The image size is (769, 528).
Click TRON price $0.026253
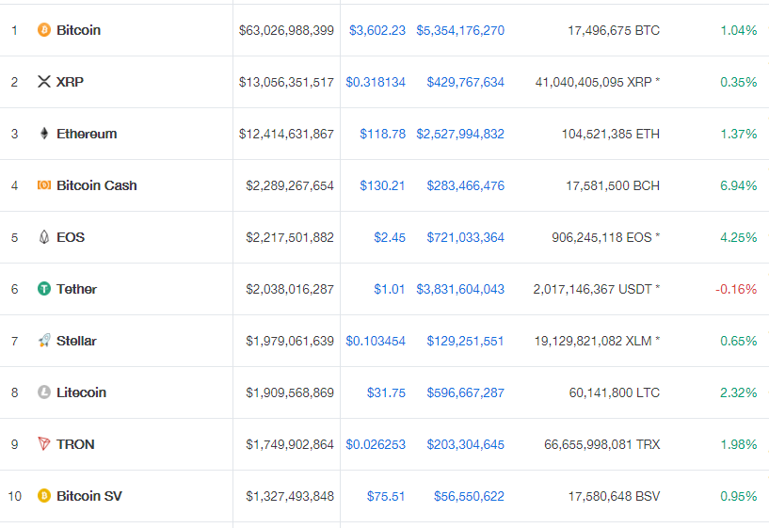[x=376, y=444]
